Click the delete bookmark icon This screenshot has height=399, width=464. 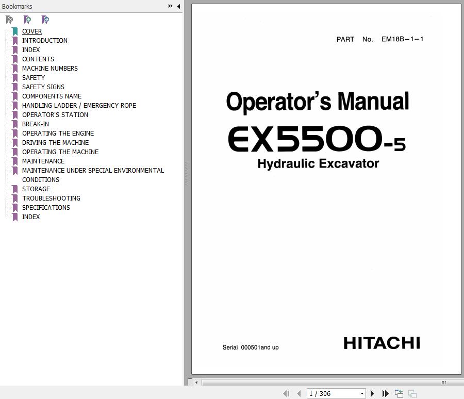9,20
